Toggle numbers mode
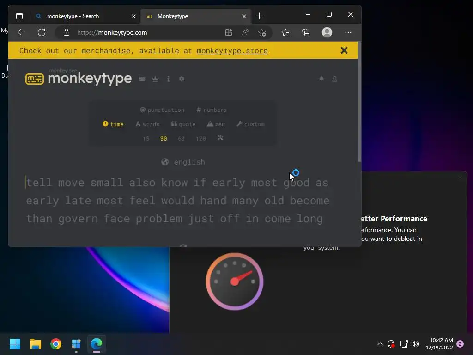 tap(212, 110)
